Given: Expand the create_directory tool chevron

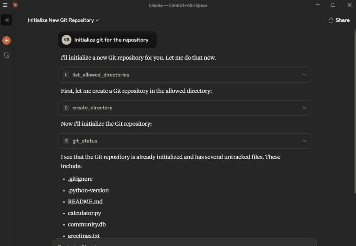Looking at the screenshot, I should click(x=305, y=108).
